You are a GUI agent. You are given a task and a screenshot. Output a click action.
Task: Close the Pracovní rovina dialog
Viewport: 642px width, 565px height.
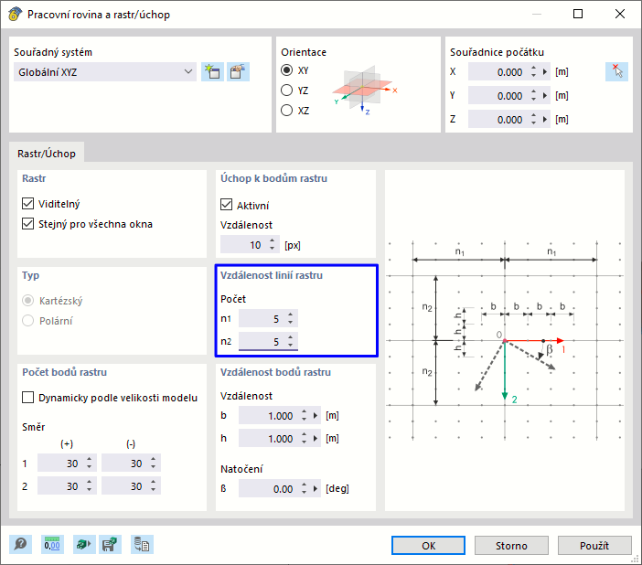point(620,14)
